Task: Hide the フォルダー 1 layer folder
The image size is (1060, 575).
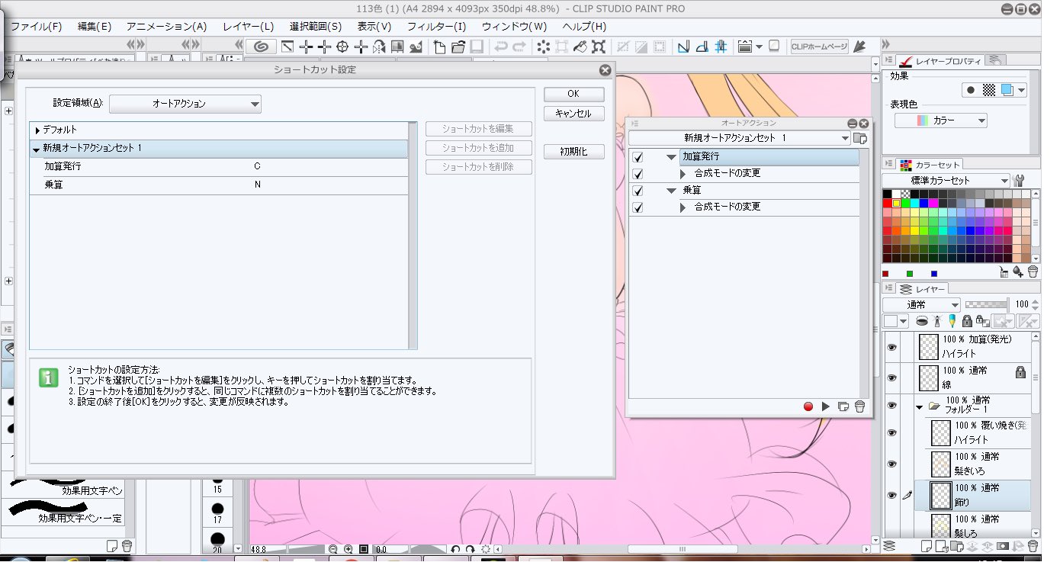Action: pyautogui.click(x=892, y=406)
